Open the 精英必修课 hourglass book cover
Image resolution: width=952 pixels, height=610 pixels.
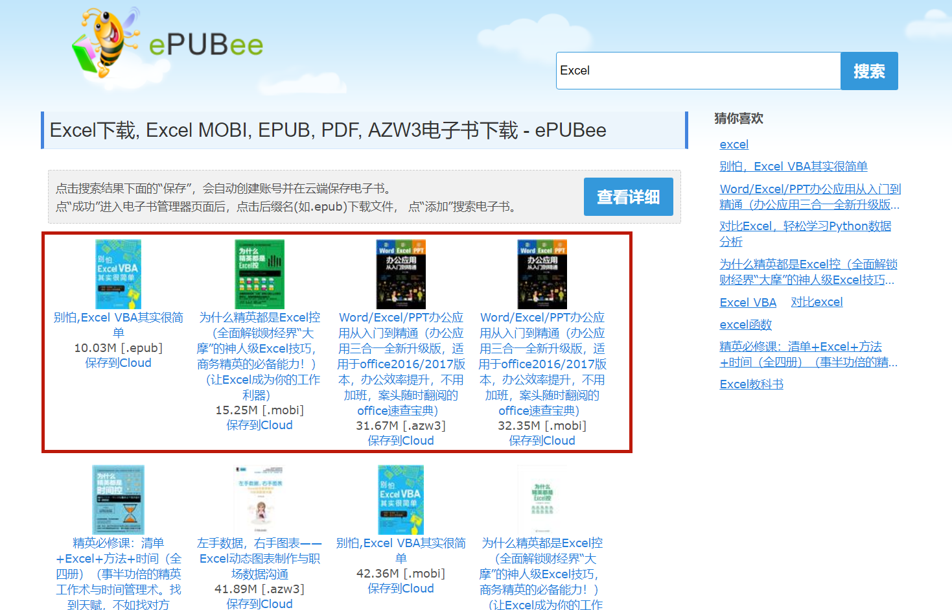tap(118, 499)
